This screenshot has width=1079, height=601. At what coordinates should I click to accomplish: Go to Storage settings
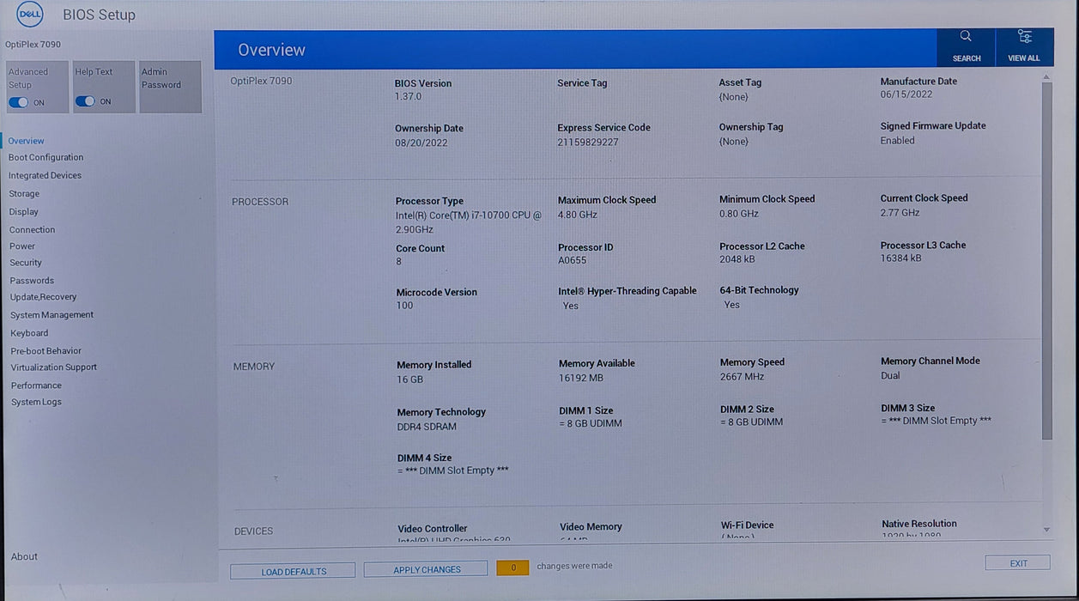click(x=24, y=194)
